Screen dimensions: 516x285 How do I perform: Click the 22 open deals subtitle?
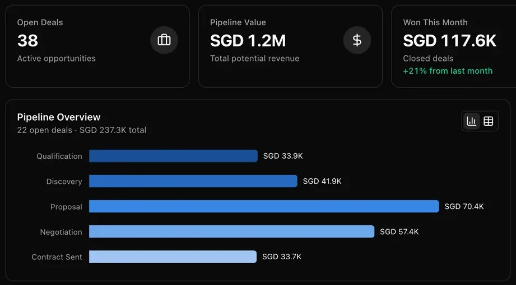pyautogui.click(x=82, y=130)
